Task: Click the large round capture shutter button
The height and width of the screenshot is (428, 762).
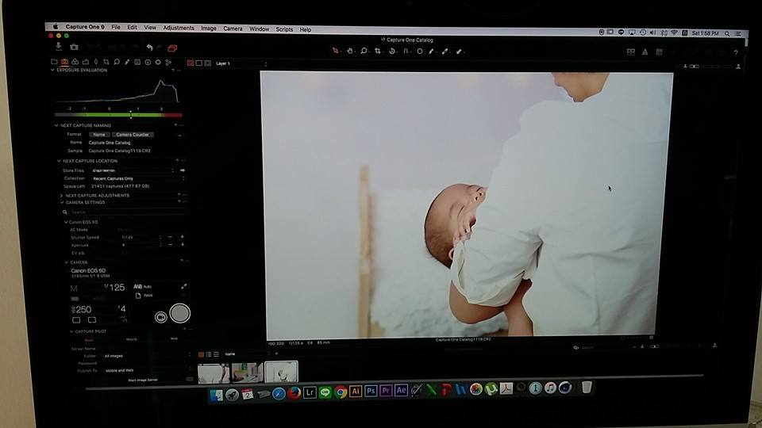Action: coord(180,313)
